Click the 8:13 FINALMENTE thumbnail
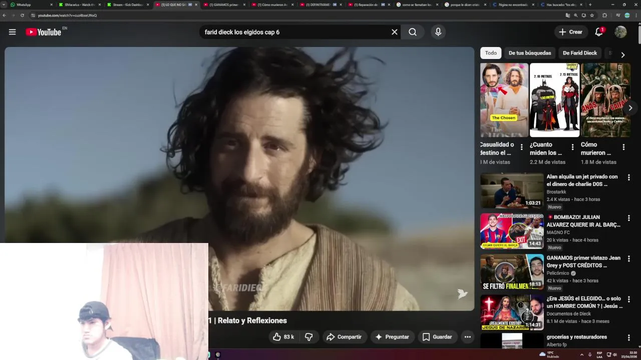This screenshot has width=641, height=360. tap(512, 272)
